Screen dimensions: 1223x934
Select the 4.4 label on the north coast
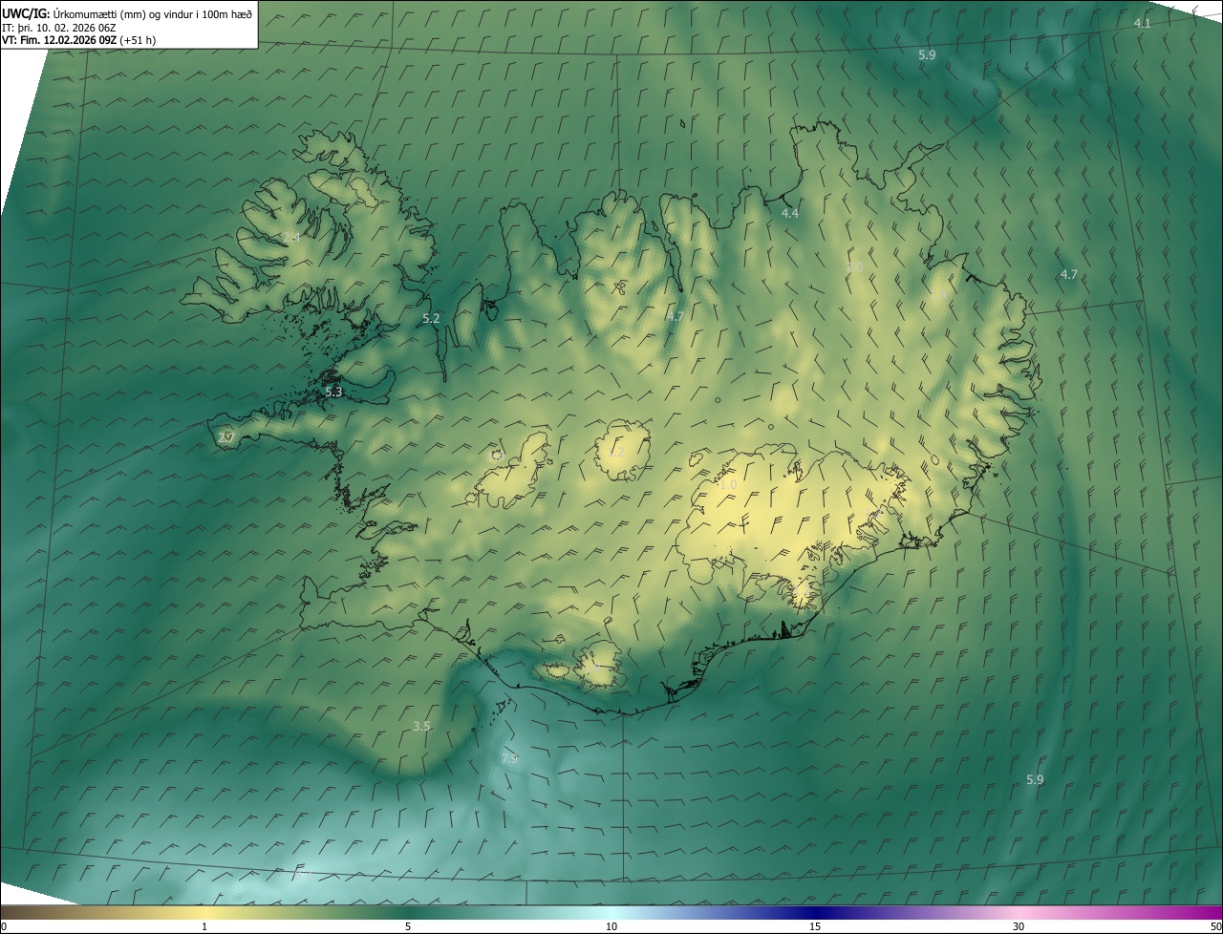point(789,213)
